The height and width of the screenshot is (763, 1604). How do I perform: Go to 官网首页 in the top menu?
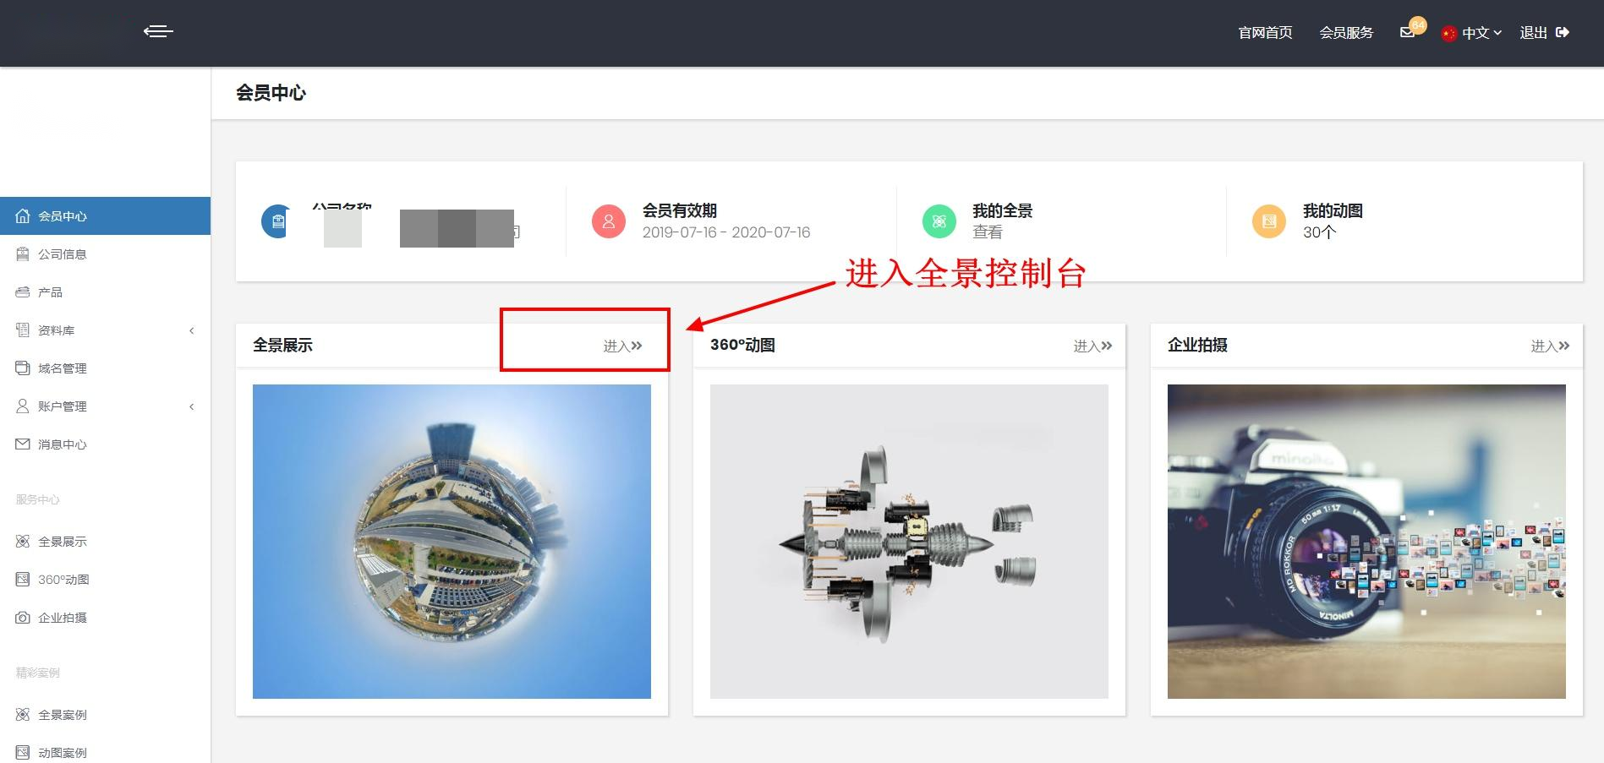point(1264,32)
